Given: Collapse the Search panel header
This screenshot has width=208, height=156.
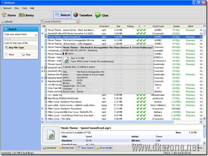Looking at the screenshot, I should [x=21, y=29].
